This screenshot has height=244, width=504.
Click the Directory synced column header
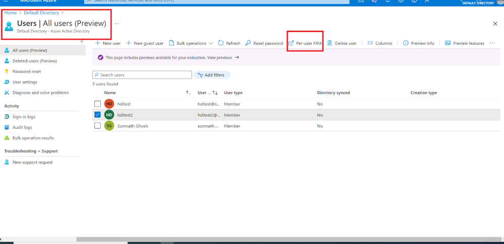(x=333, y=93)
